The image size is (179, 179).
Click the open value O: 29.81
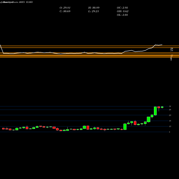coord(65,8)
